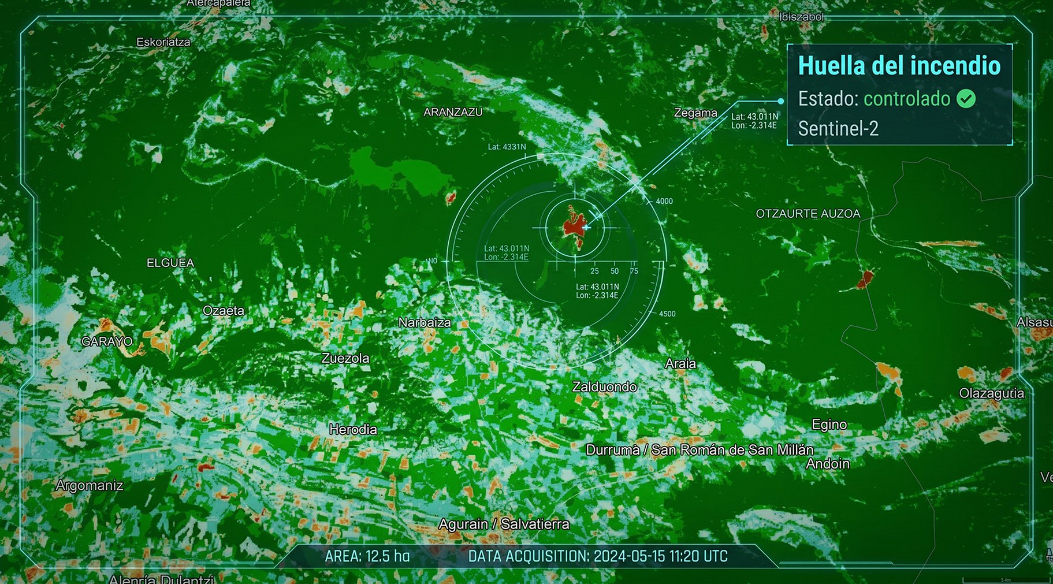1053x584 pixels.
Task: Select the Andoin label
Action: pyautogui.click(x=828, y=464)
